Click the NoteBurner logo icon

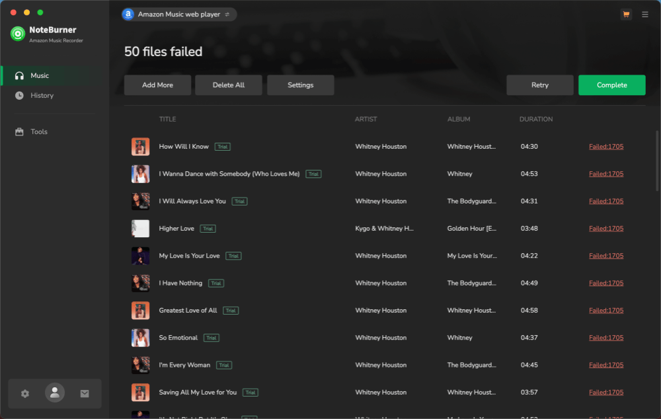click(x=18, y=34)
